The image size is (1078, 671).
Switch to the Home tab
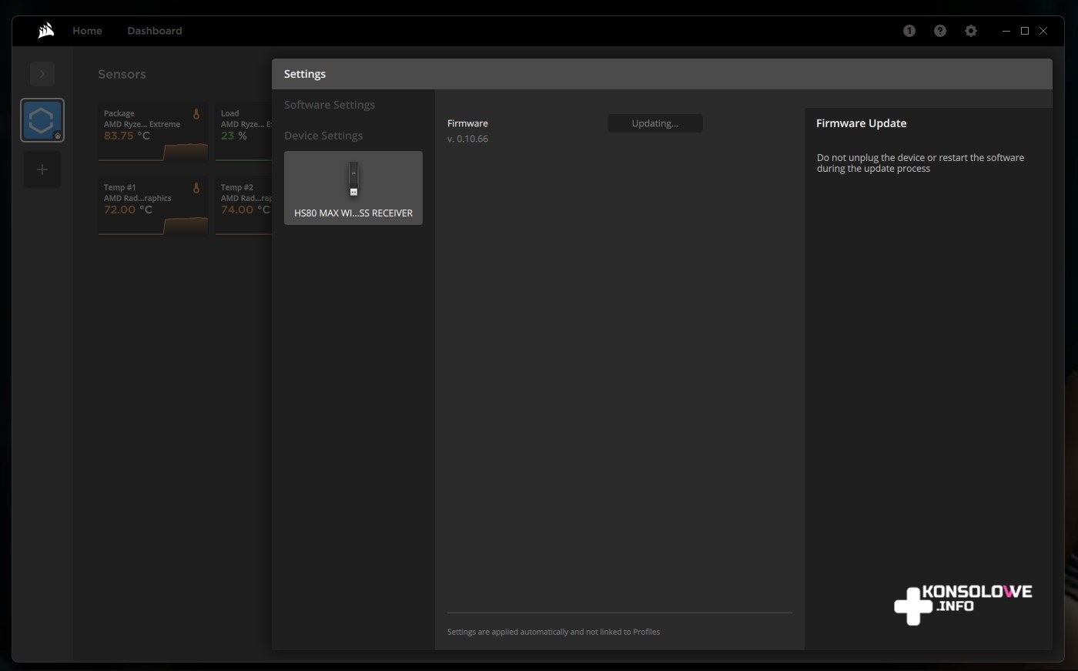[87, 31]
